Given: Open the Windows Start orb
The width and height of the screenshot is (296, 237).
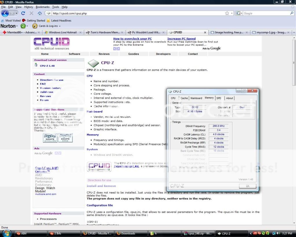Looking at the screenshot, I should click(x=7, y=233).
